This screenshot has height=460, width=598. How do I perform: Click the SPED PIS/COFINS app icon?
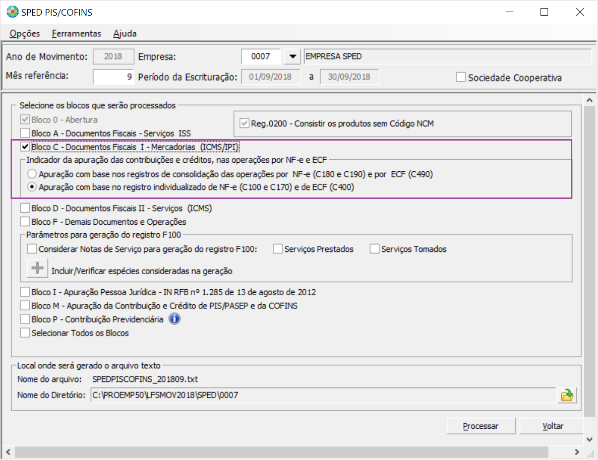(x=11, y=12)
